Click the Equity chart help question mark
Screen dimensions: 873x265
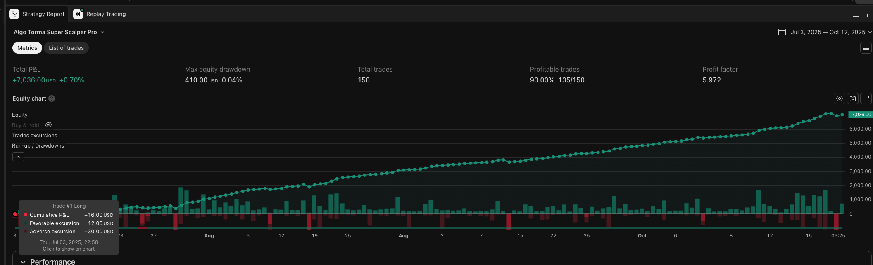(x=52, y=98)
